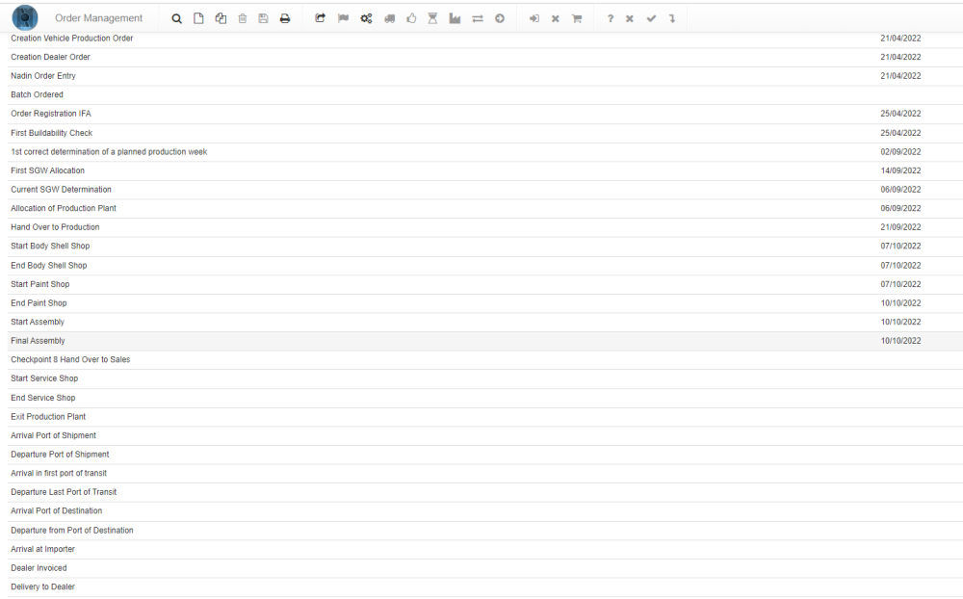Click the sign-in arrow icon
The width and height of the screenshot is (963, 599).
point(534,18)
